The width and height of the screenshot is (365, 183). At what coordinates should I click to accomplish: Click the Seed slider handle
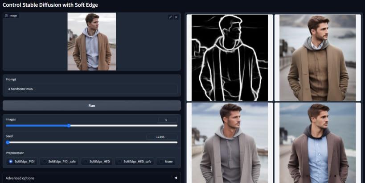point(8,142)
